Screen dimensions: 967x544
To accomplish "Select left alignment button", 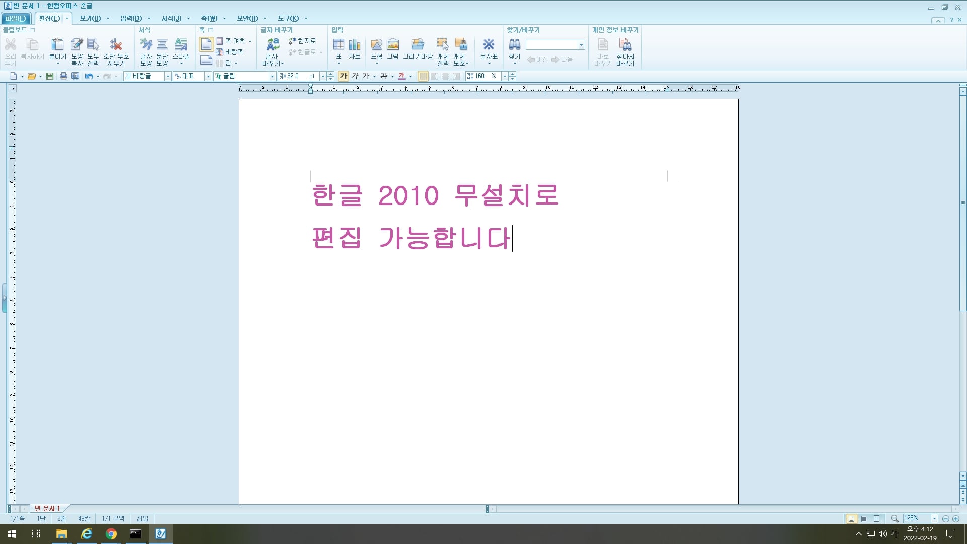I will click(434, 76).
